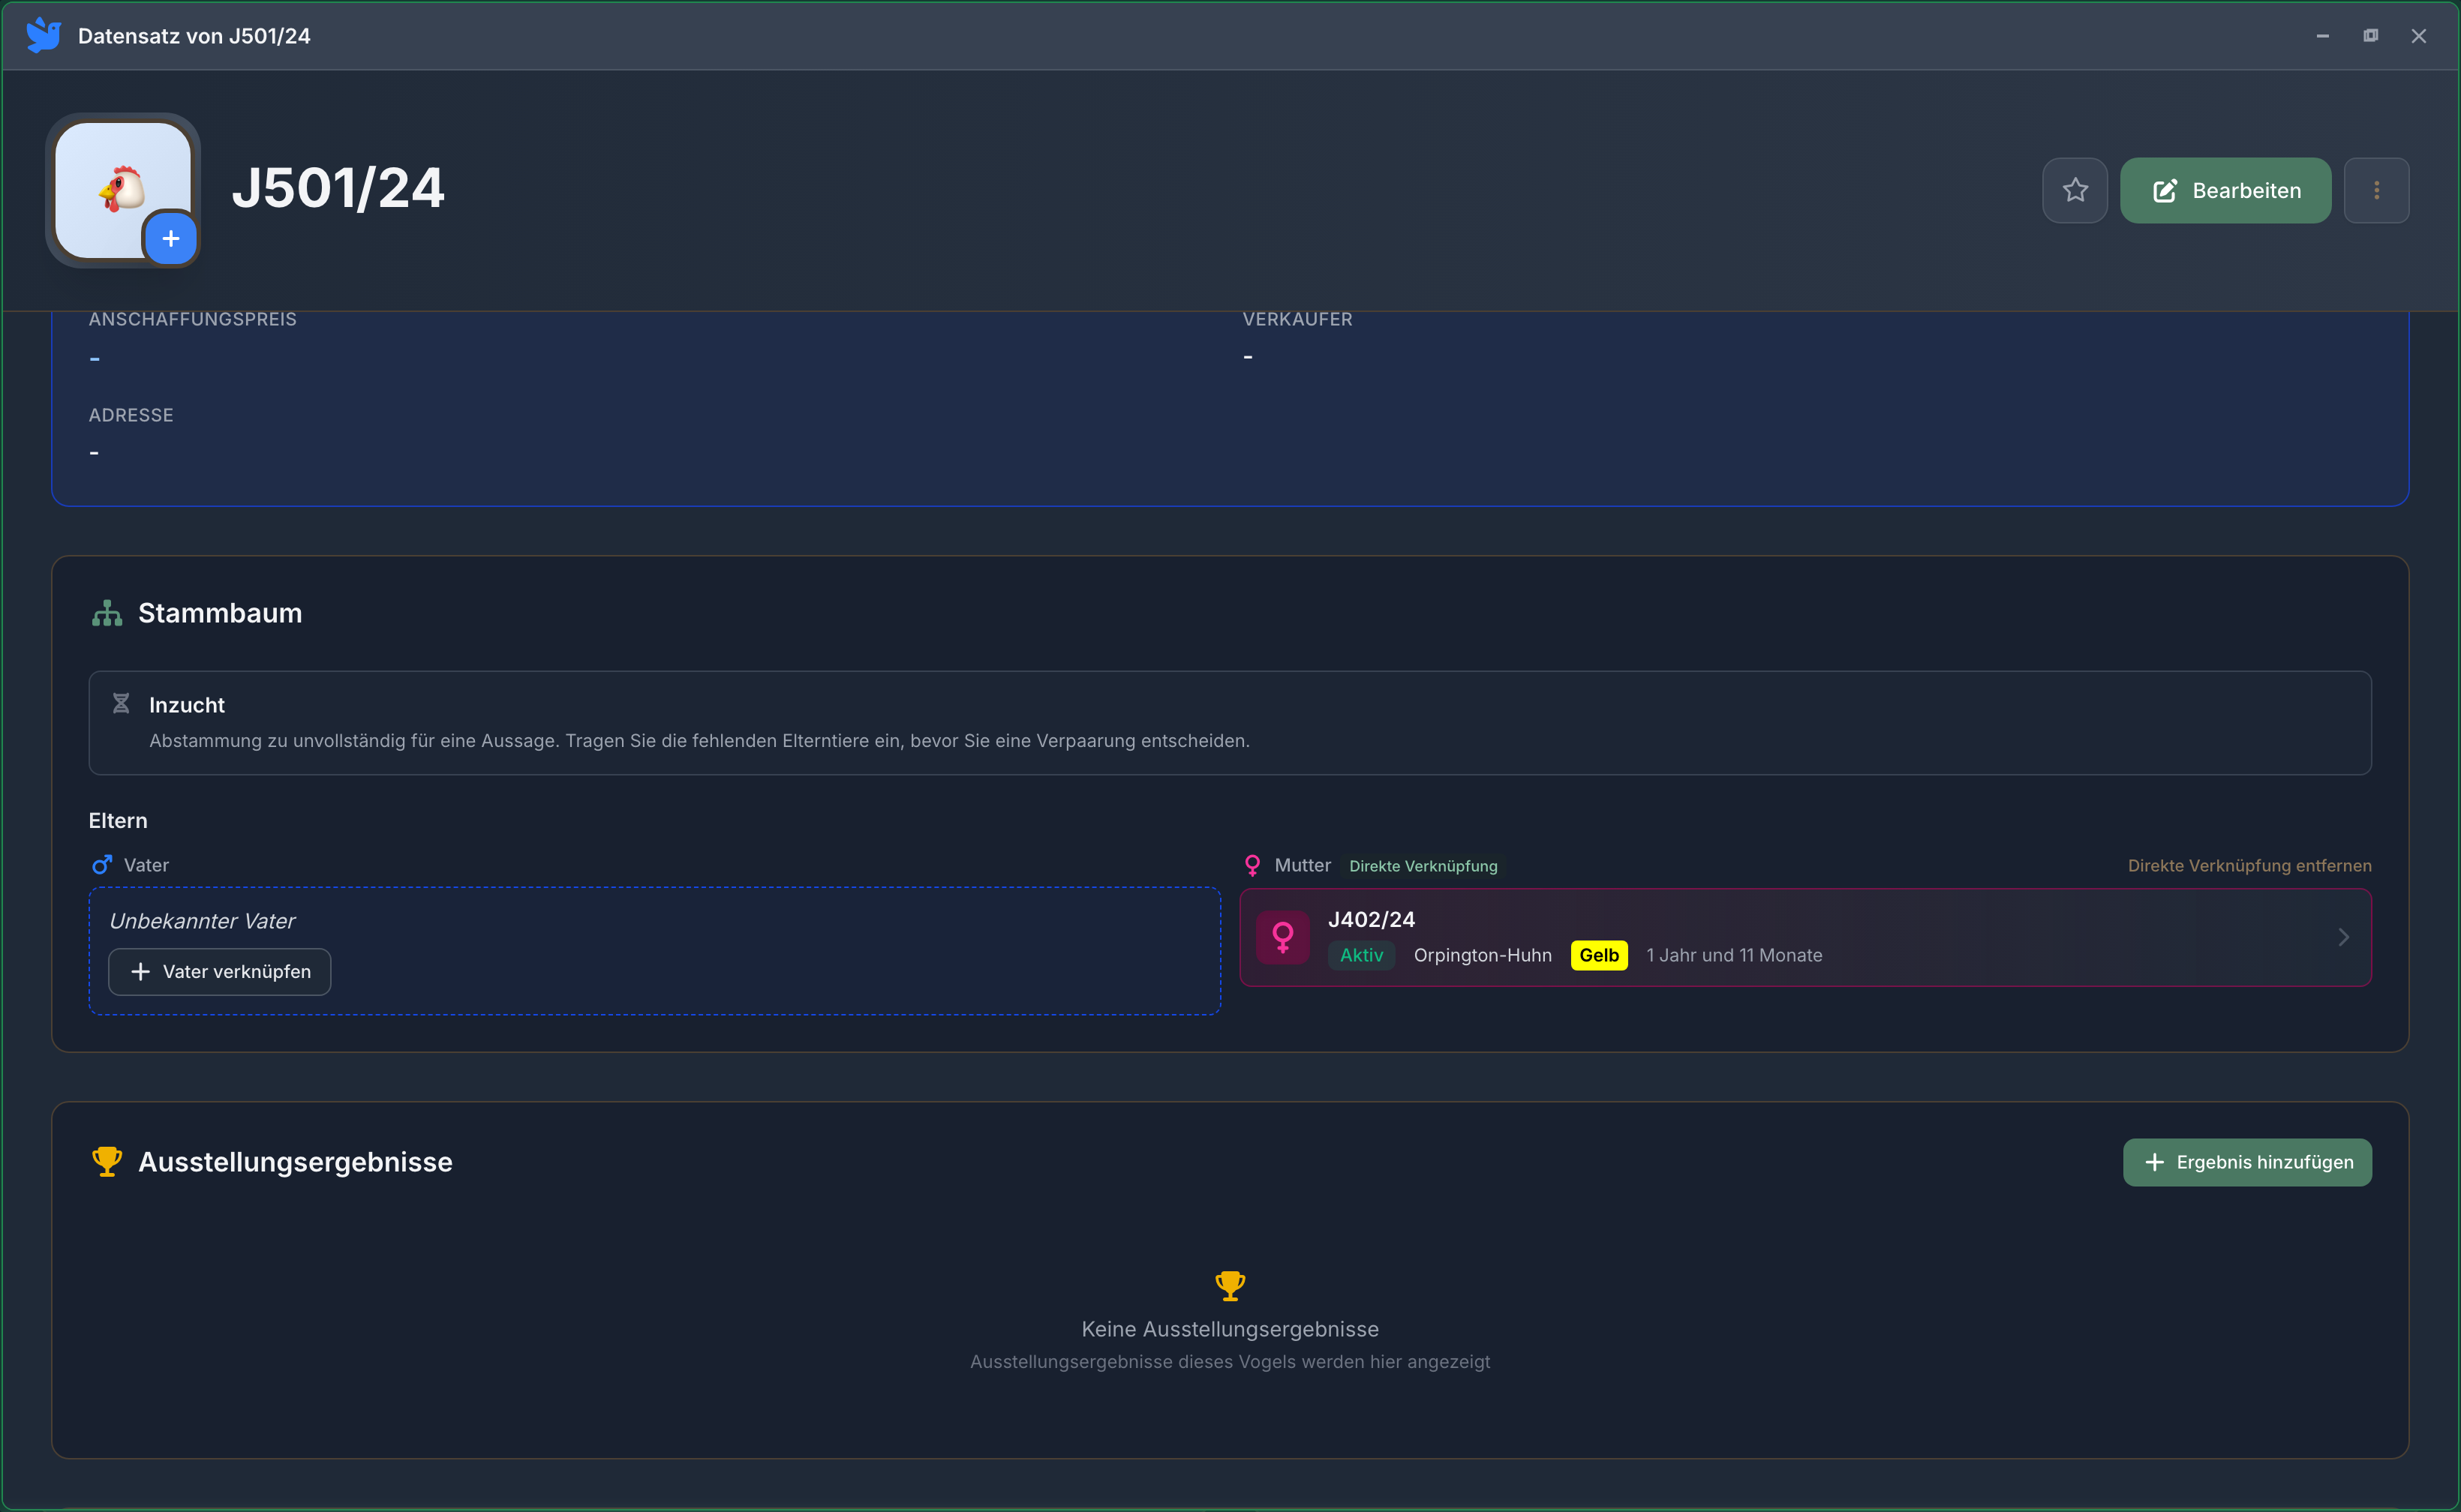This screenshot has height=1512, width=2461.
Task: Click the Aktiv status badge
Action: tap(1360, 955)
